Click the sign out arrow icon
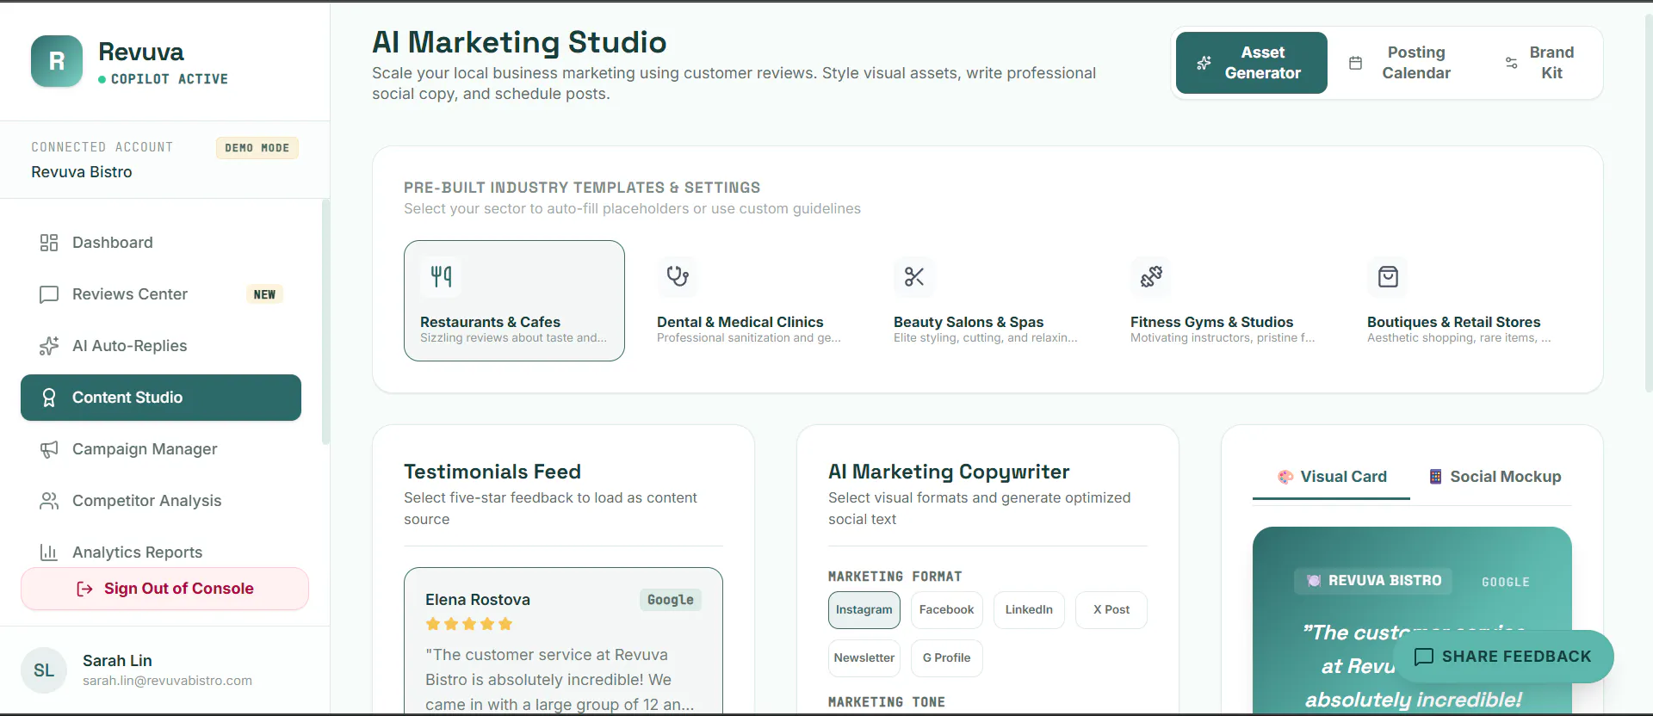1653x716 pixels. pyautogui.click(x=84, y=589)
